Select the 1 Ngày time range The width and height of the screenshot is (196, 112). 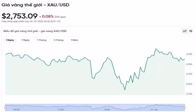[10, 40]
